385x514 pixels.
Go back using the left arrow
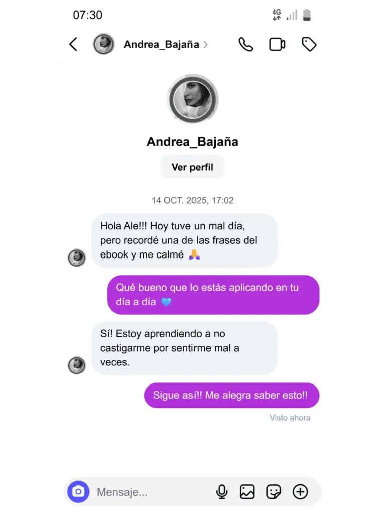click(73, 44)
